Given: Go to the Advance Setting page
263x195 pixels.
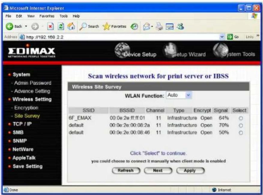Looking at the screenshot, I should coord(32,91).
